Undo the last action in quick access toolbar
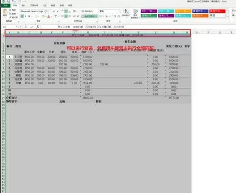 (x=13, y=1)
